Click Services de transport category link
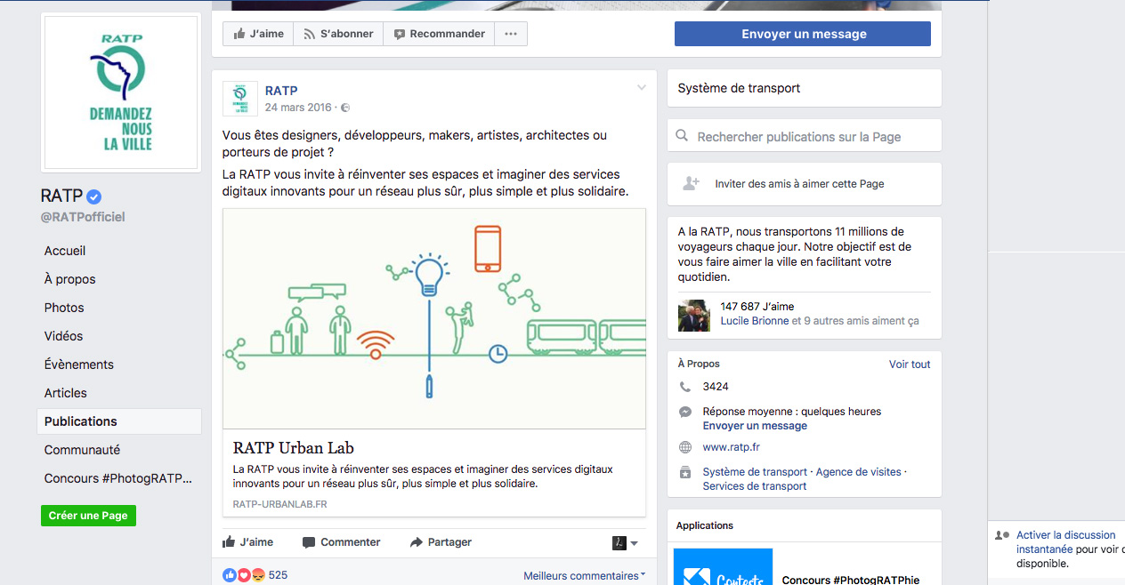The width and height of the screenshot is (1125, 585). 755,486
